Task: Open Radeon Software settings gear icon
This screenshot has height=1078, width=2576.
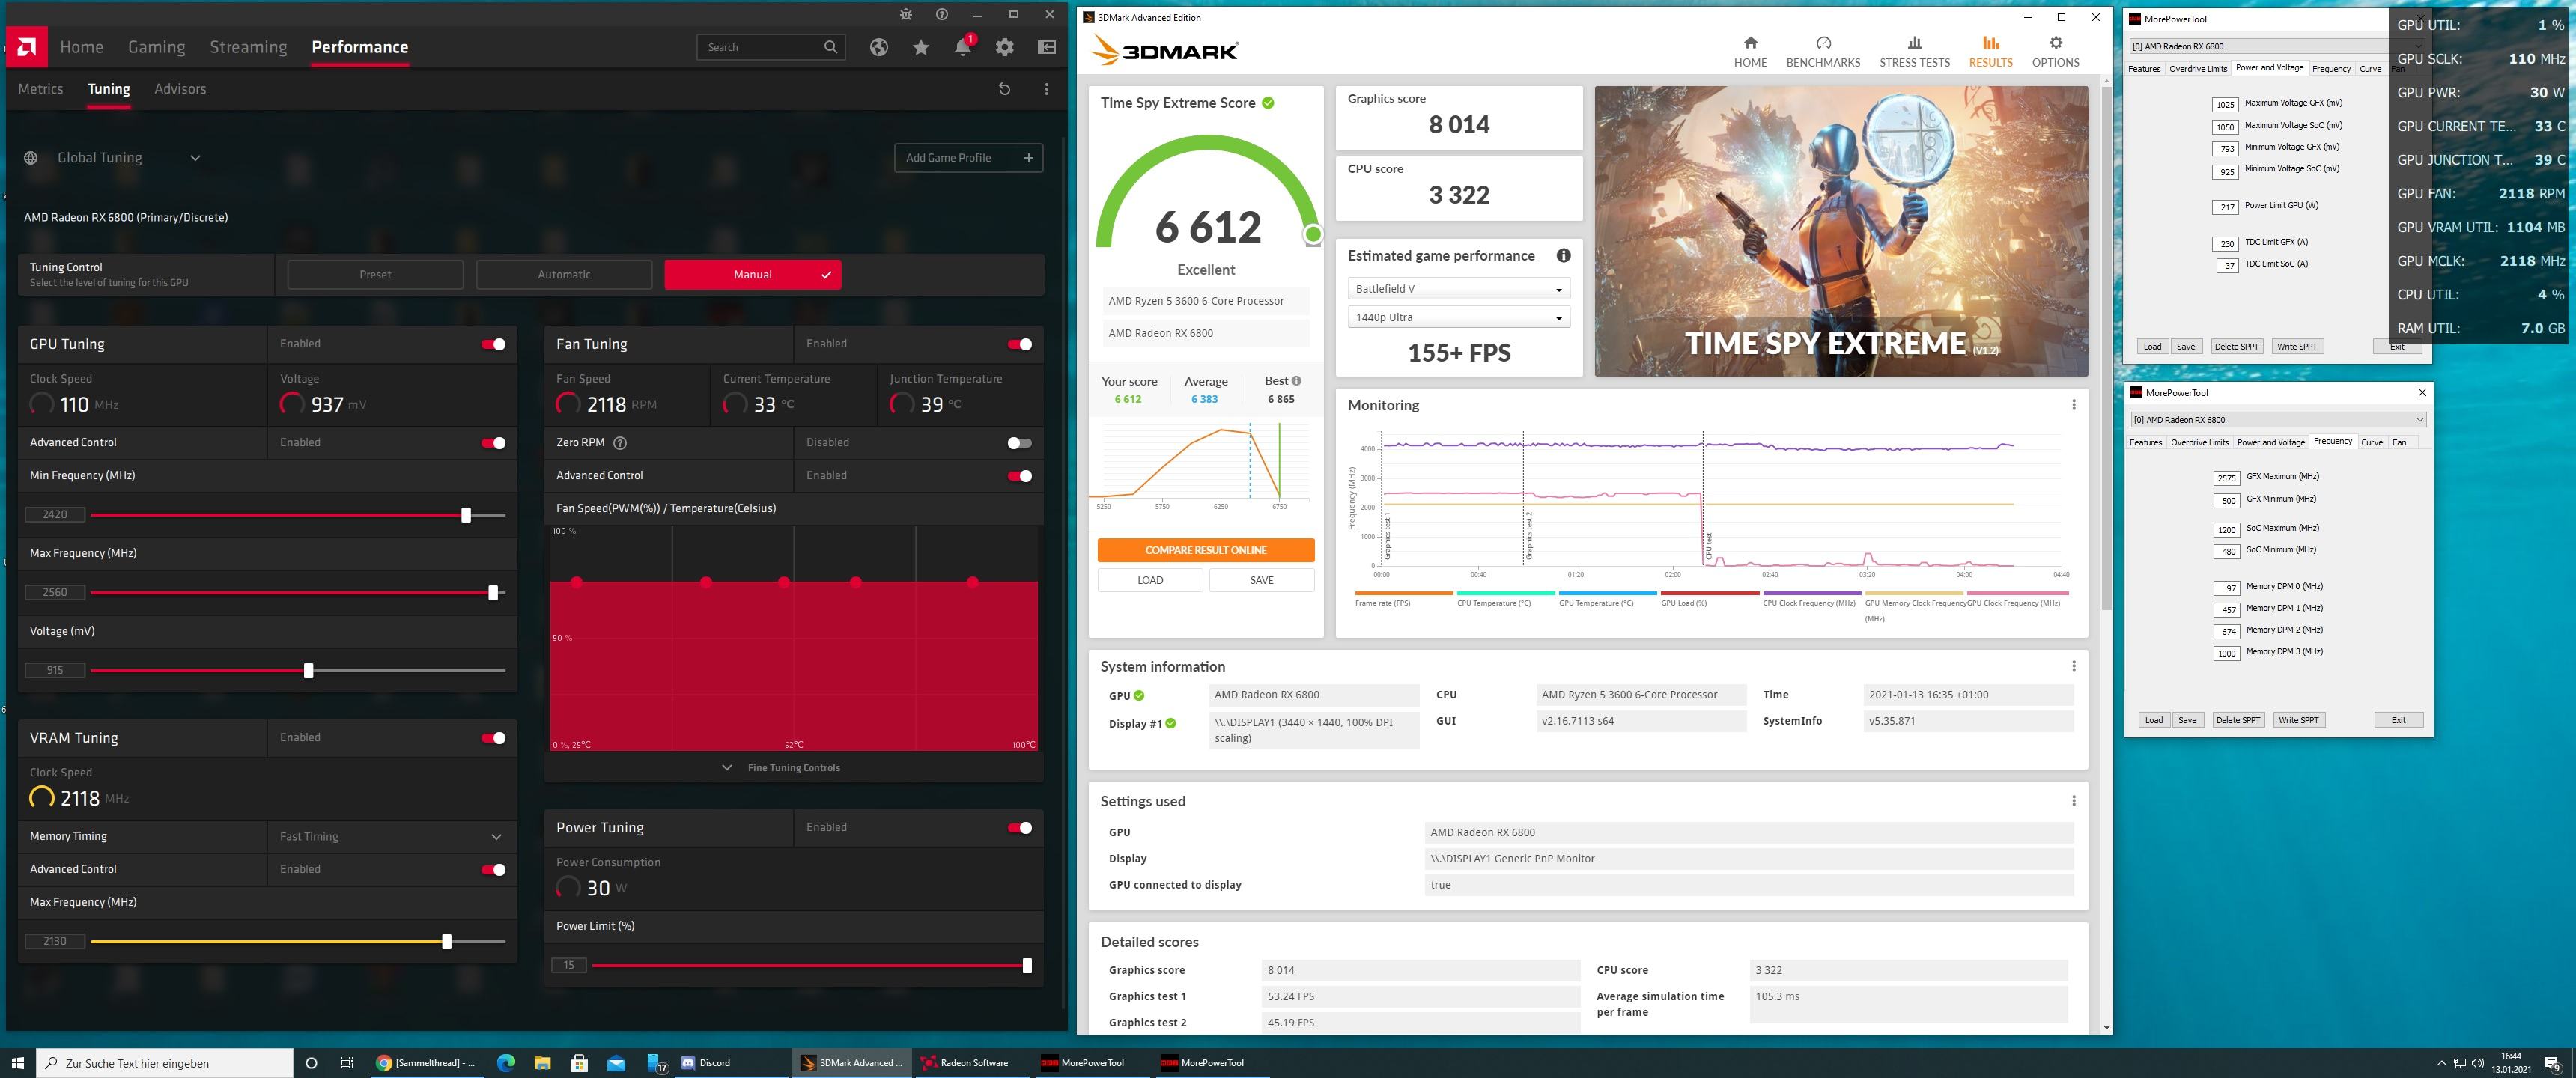Action: [1004, 47]
